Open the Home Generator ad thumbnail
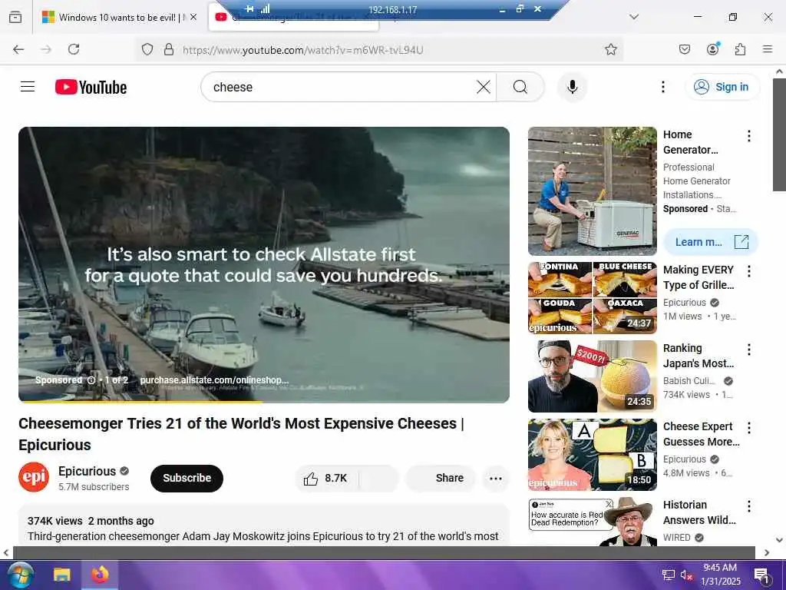The width and height of the screenshot is (786, 590). click(593, 191)
